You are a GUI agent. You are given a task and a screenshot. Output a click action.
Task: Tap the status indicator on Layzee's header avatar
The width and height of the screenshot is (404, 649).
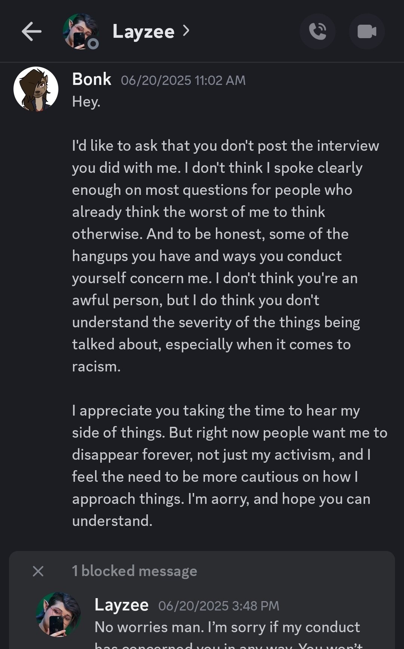(93, 44)
